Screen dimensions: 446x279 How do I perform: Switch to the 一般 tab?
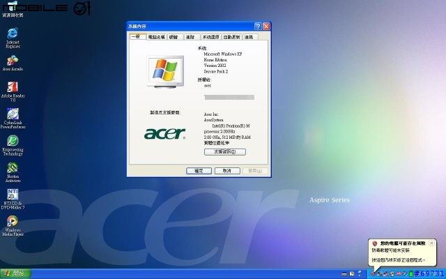(x=138, y=36)
